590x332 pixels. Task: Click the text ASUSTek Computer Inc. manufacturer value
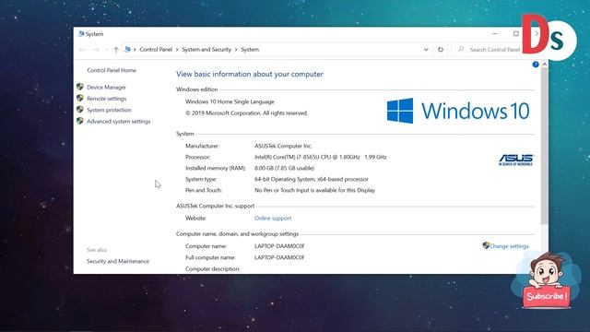point(283,146)
